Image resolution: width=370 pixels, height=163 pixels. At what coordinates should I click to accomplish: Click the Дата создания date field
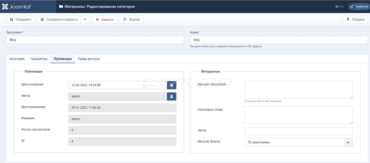click(x=118, y=85)
